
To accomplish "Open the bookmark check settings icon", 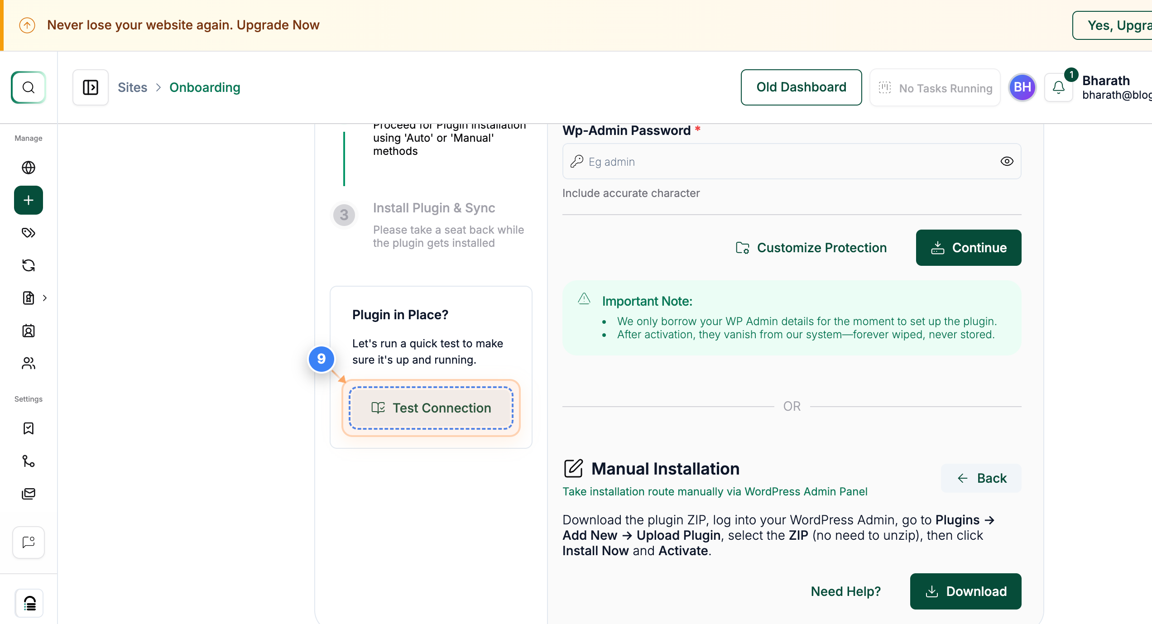I will coord(29,428).
